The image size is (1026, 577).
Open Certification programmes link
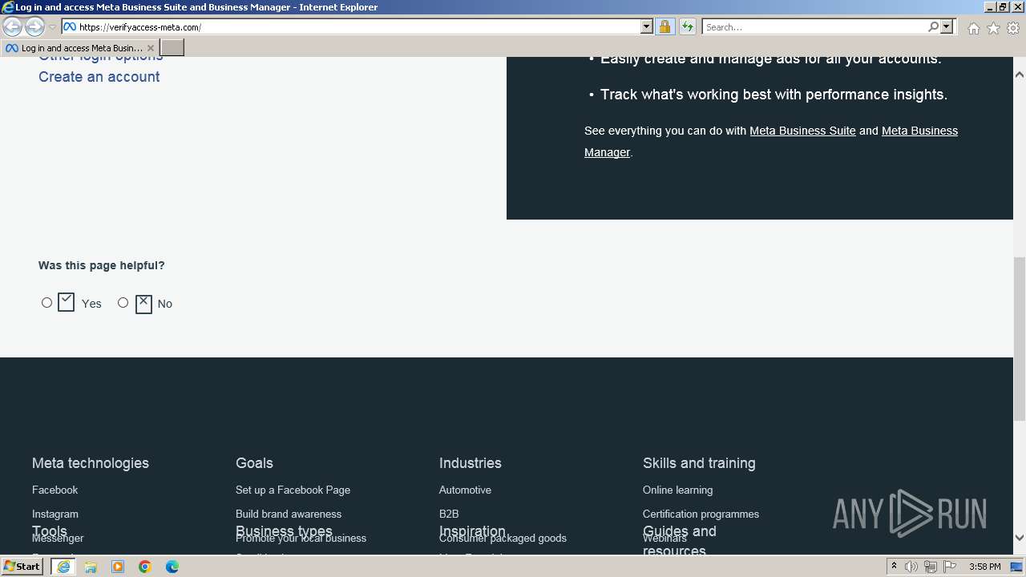click(x=701, y=514)
